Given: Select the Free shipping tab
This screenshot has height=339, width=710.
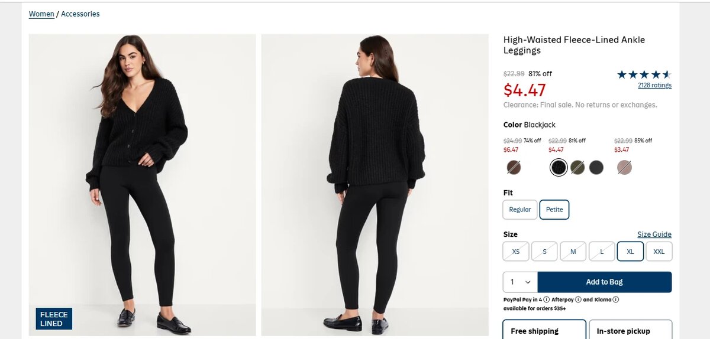Looking at the screenshot, I should [x=544, y=331].
